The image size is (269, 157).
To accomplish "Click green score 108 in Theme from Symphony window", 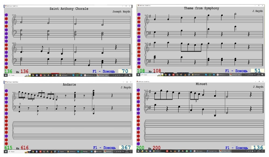I will [x=141, y=71].
